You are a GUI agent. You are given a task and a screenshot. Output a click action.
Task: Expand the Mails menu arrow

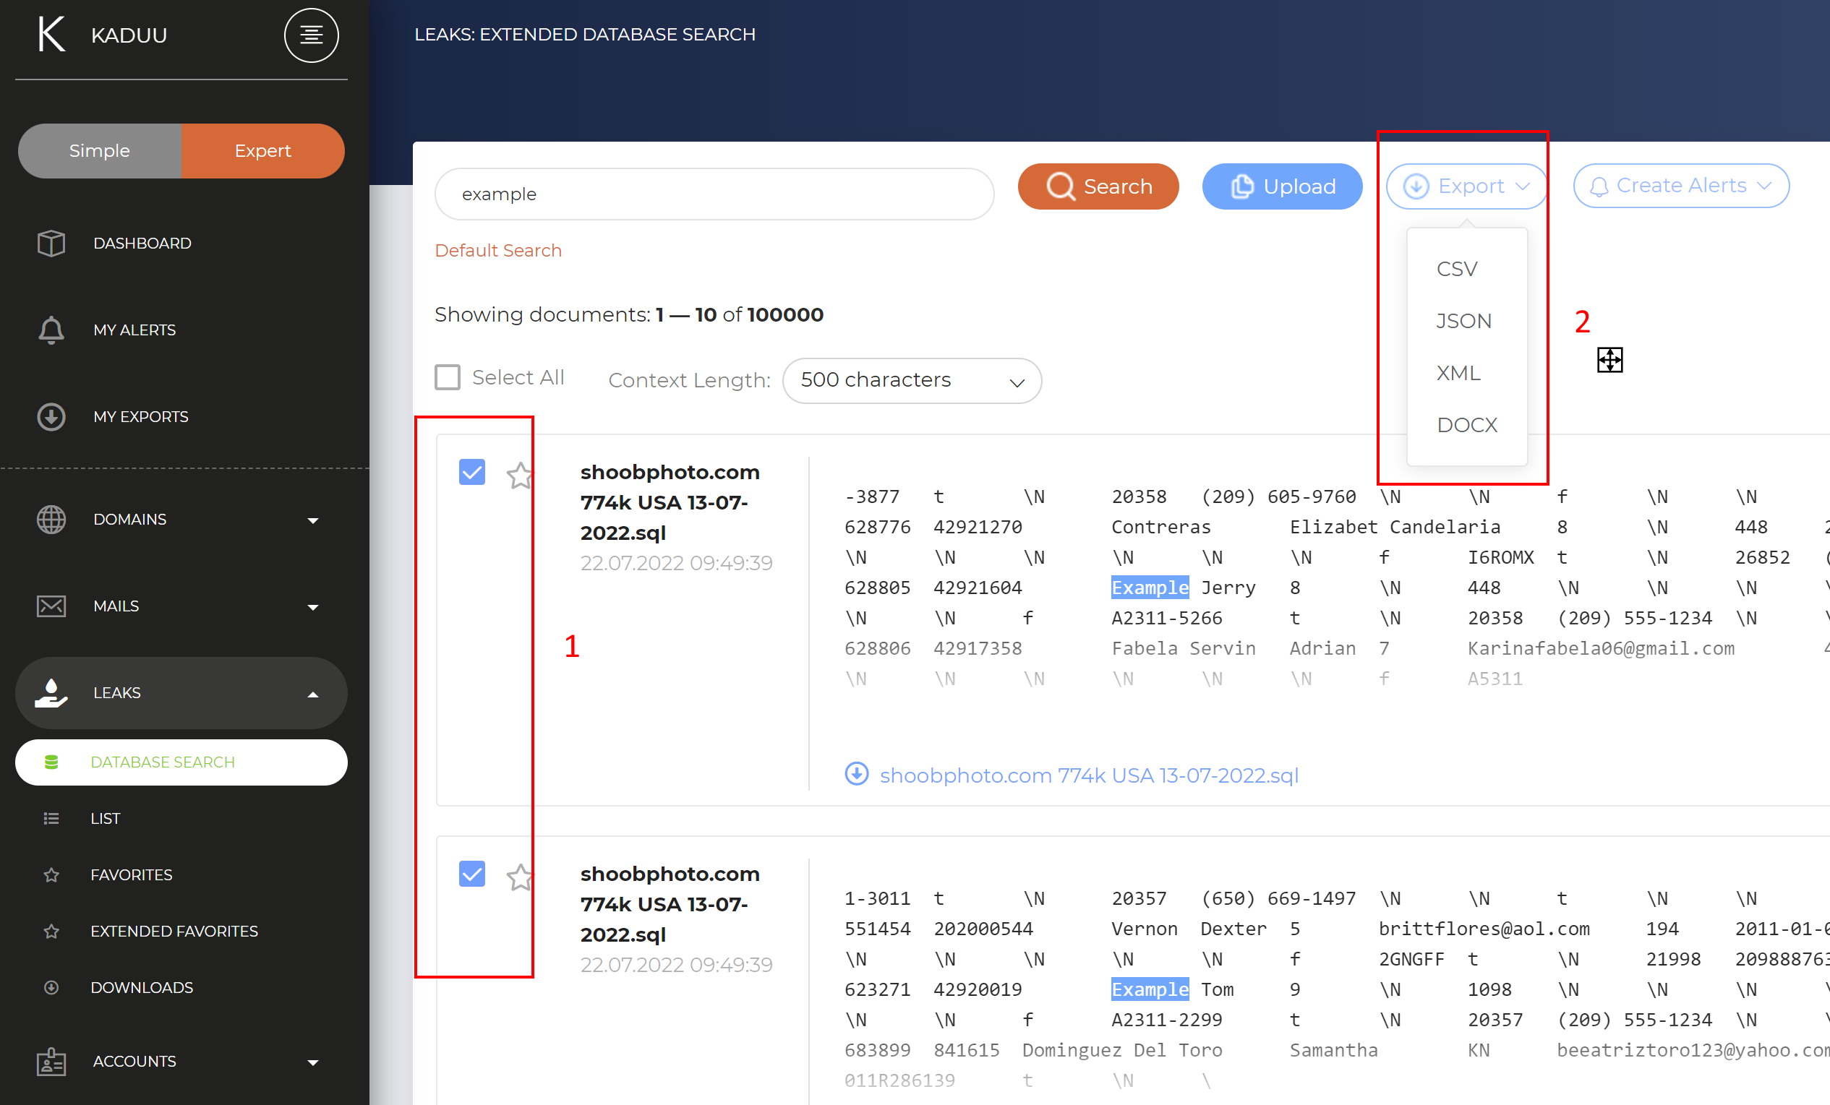[312, 608]
